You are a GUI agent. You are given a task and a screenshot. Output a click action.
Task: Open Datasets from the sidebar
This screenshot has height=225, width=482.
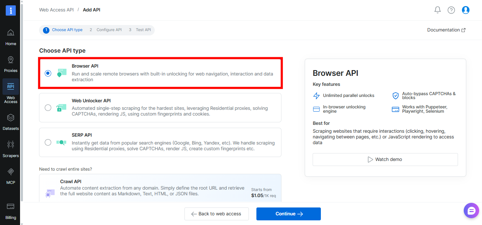10,120
